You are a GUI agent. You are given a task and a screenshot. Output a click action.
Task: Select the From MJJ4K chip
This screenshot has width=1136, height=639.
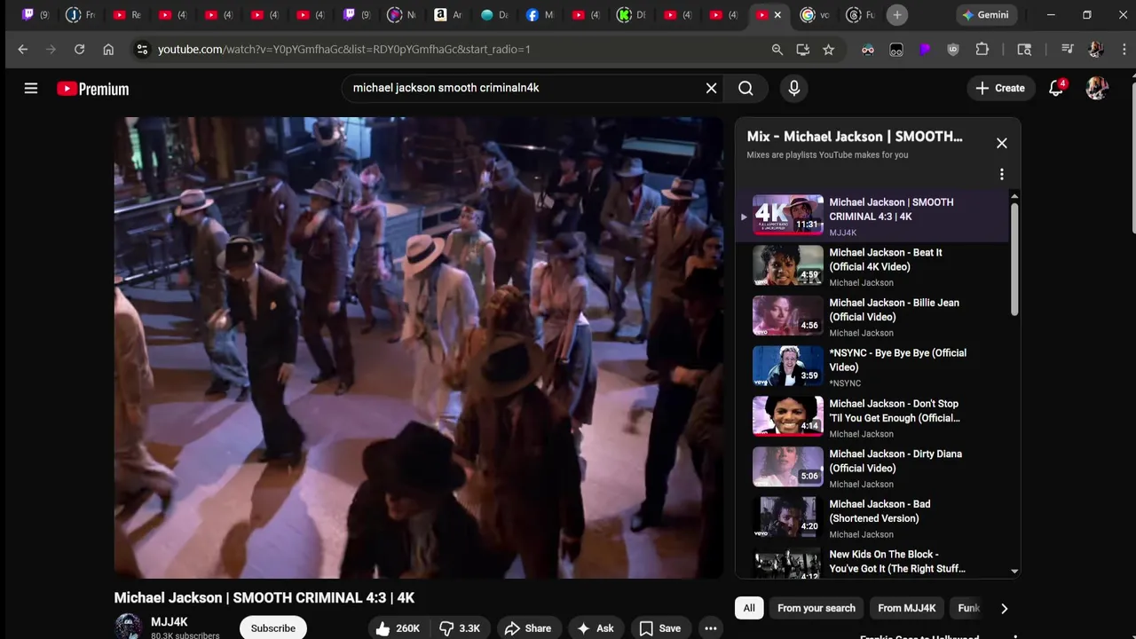pyautogui.click(x=906, y=608)
